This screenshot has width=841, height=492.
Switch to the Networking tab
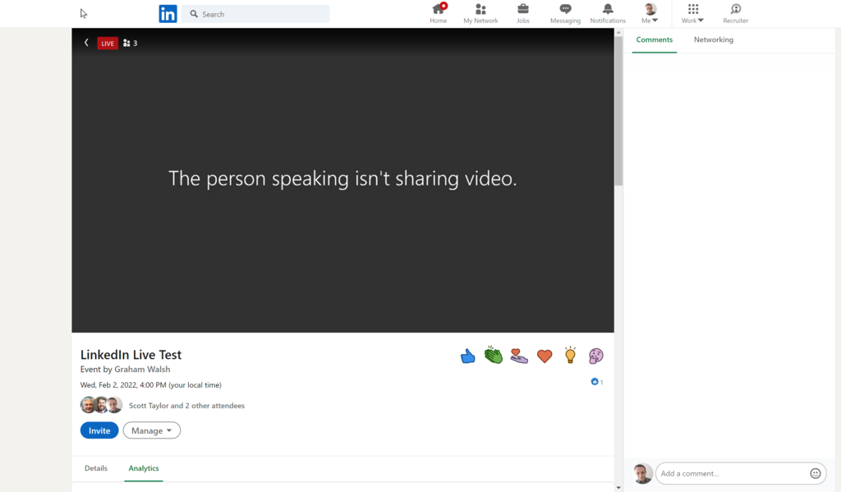pyautogui.click(x=714, y=39)
